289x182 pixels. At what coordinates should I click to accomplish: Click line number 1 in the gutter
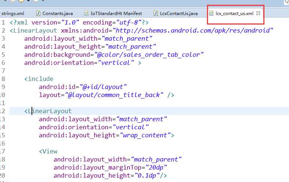(x=3, y=22)
